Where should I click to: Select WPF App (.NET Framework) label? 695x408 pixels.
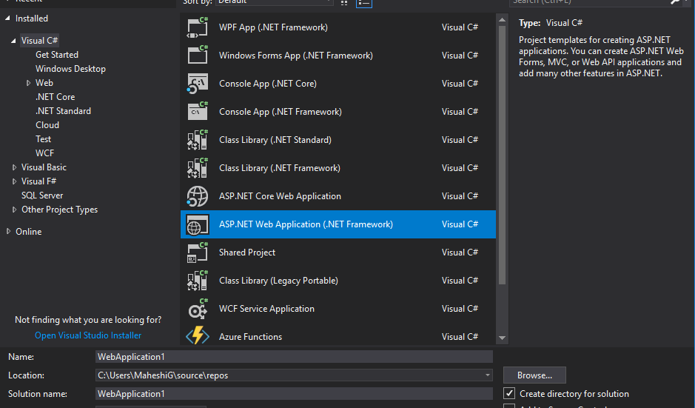273,27
